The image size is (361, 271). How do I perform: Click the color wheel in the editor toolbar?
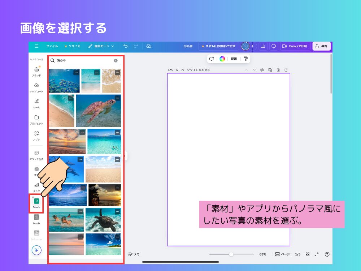(222, 59)
